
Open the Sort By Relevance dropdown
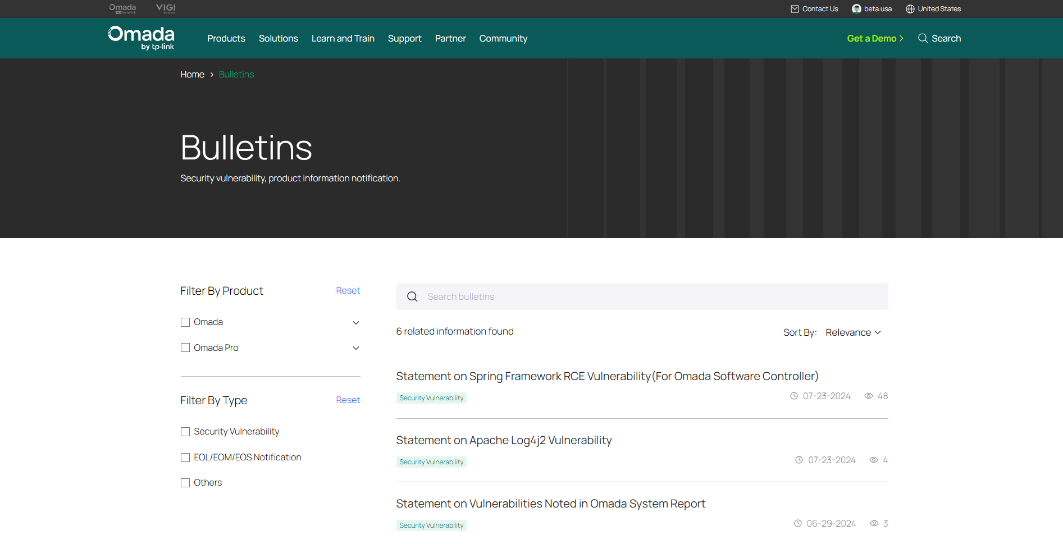[x=853, y=332]
